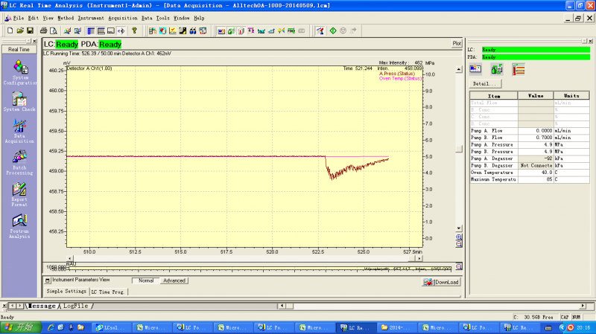Click the chart vertical scrollbar up arrow
This screenshot has height=334, width=596.
[x=459, y=69]
